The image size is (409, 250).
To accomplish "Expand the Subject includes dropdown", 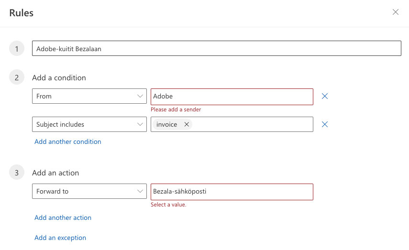I will pos(89,124).
